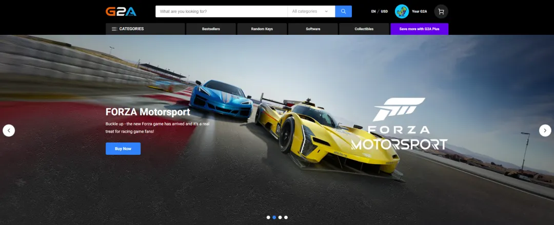Select the second (blue) carousel dot
Viewport: 554px width, 225px height.
(x=274, y=217)
